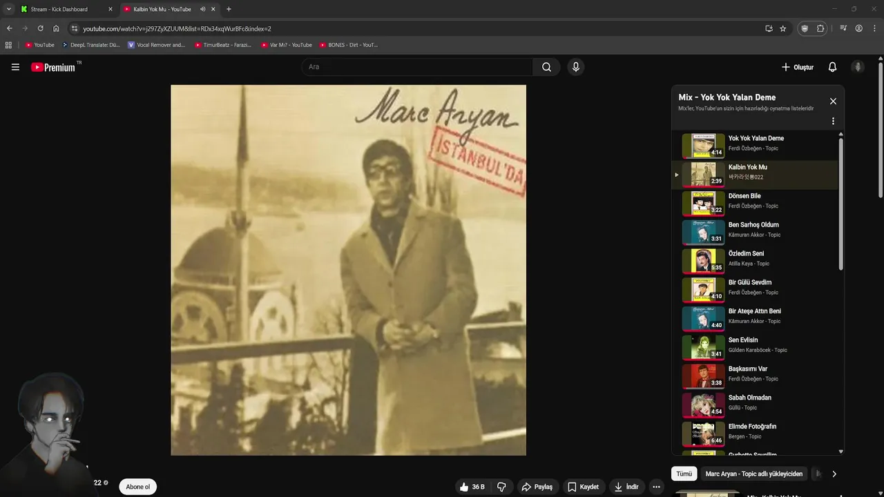Open the DeepL Translate bookmark
The height and width of the screenshot is (497, 884).
(91, 45)
